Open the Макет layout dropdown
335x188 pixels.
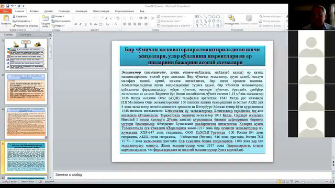pyautogui.click(x=58, y=16)
